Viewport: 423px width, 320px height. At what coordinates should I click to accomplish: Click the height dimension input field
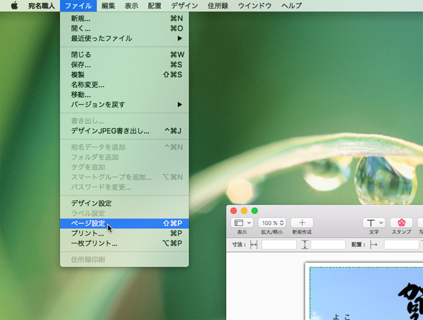click(x=328, y=245)
